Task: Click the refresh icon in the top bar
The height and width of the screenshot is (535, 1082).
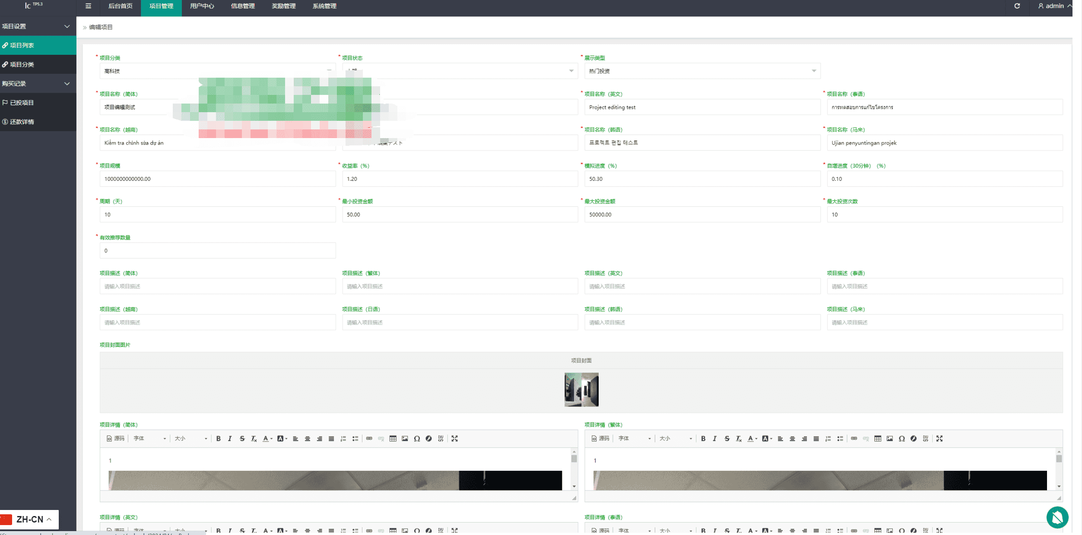Action: pyautogui.click(x=1017, y=6)
